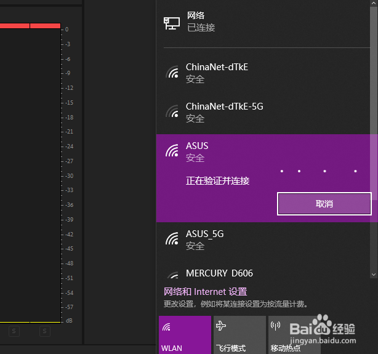Open 网络和 Internet 设置 link
The width and height of the screenshot is (378, 354).
pyautogui.click(x=205, y=292)
